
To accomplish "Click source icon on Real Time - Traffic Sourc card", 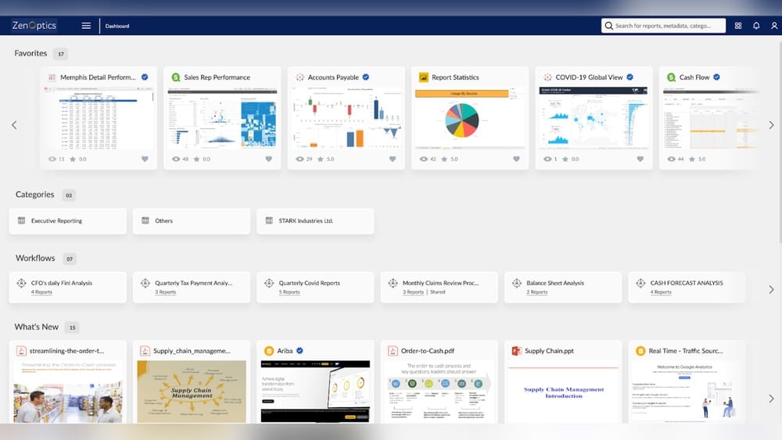I will coord(640,351).
